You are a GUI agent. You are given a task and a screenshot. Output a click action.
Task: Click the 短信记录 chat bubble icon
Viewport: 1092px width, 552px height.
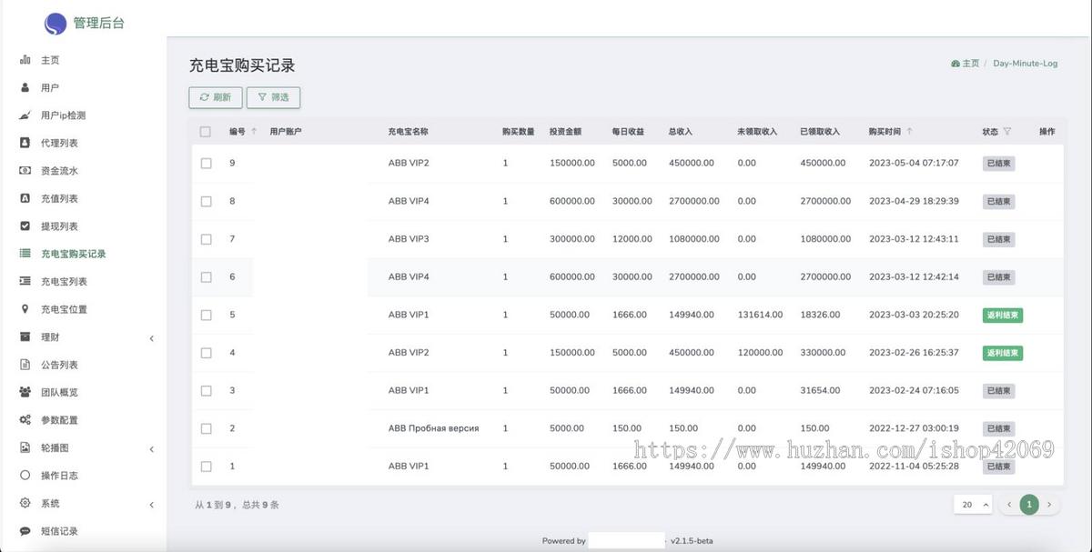pos(25,531)
